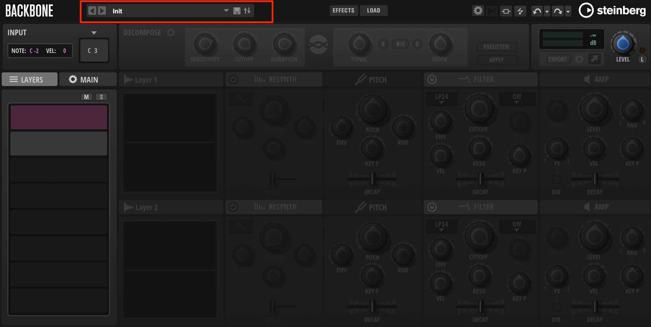Viewport: 651px width, 327px height.
Task: Open Layer 1 LP24 filter type dropdown
Action: (442, 99)
